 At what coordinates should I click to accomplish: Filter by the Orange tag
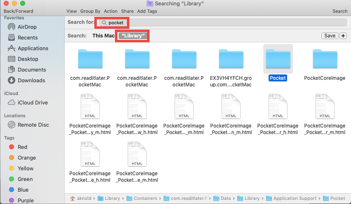(22, 158)
